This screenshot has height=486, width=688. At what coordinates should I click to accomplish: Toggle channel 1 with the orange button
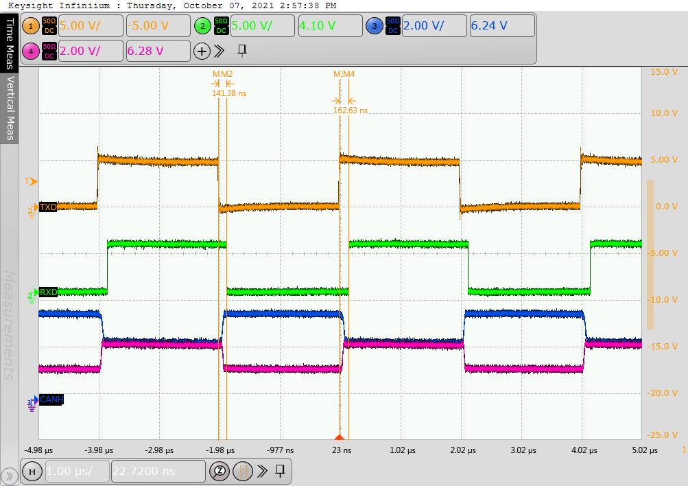[x=31, y=26]
